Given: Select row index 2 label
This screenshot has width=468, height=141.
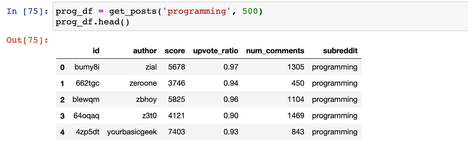Looking at the screenshot, I should pos(62,100).
